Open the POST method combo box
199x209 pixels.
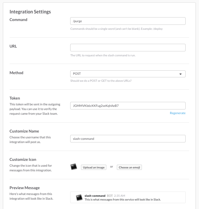(x=128, y=74)
